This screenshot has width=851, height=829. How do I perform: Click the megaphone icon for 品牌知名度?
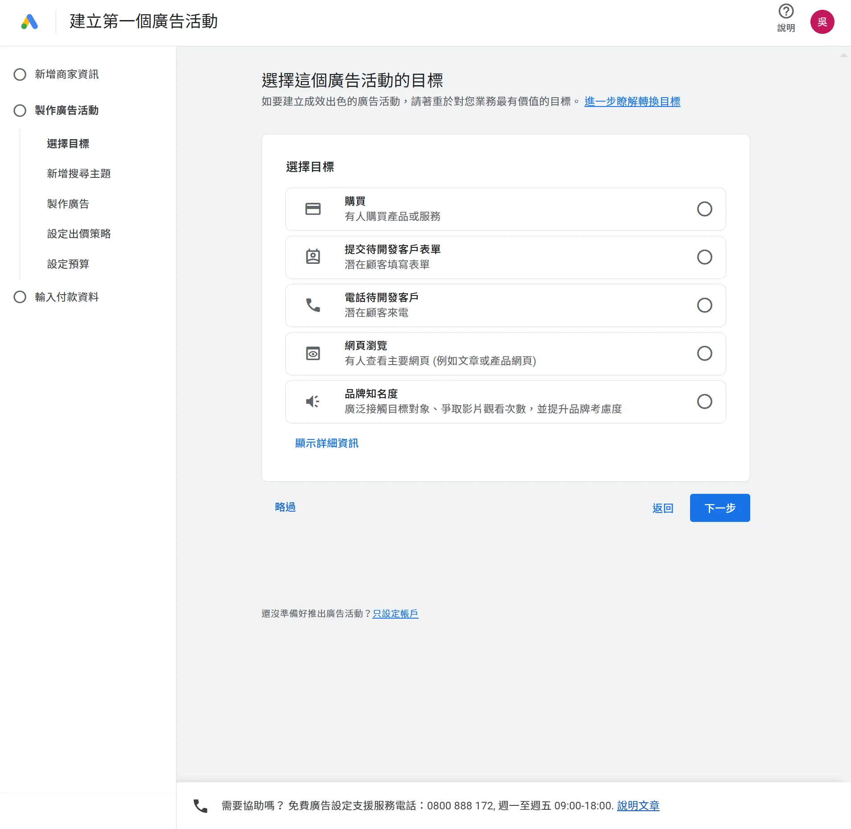[312, 402]
